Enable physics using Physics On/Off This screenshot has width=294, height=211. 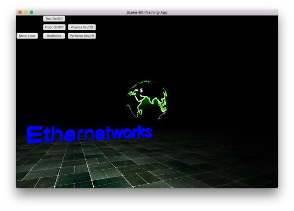tap(82, 27)
